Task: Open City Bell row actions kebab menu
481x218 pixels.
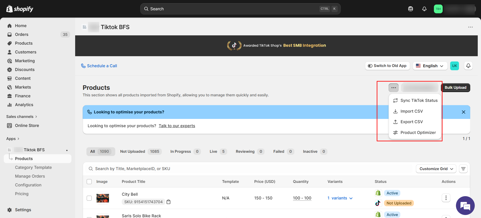Action: click(x=446, y=198)
